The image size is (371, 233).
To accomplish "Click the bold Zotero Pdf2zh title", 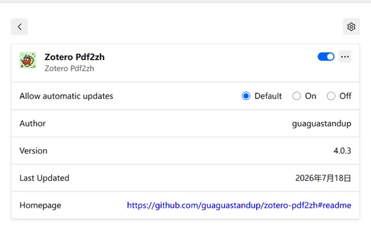I will click(75, 57).
